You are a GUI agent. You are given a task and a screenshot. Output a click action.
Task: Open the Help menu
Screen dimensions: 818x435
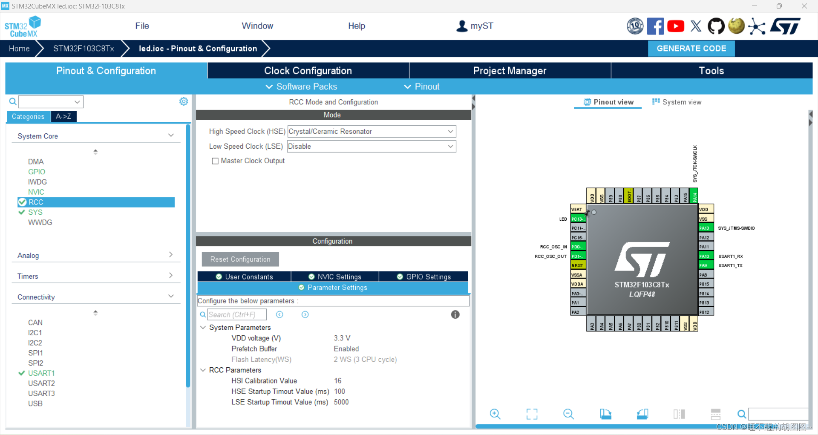(x=357, y=26)
